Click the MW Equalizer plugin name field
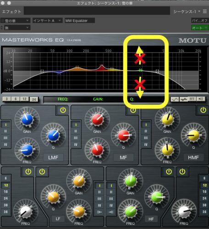The height and width of the screenshot is (229, 209). [80, 21]
